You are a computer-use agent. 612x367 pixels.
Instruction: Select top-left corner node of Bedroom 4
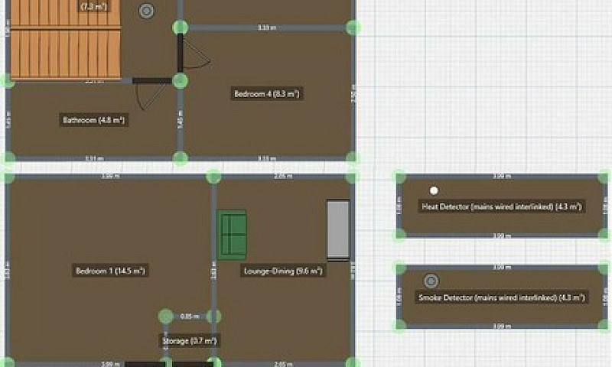click(181, 28)
